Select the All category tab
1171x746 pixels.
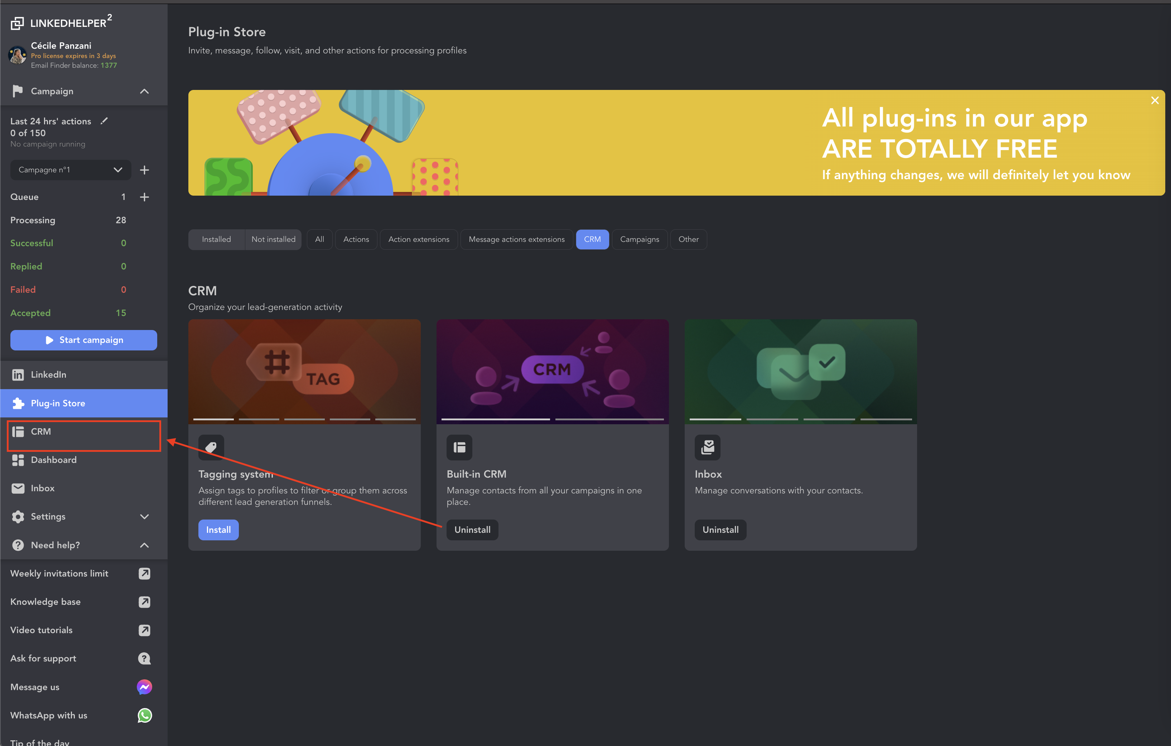(319, 239)
